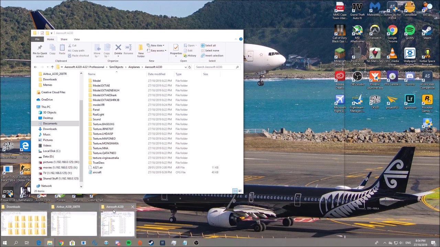Open the New item dropdown
The image size is (440, 247).
(x=155, y=45)
